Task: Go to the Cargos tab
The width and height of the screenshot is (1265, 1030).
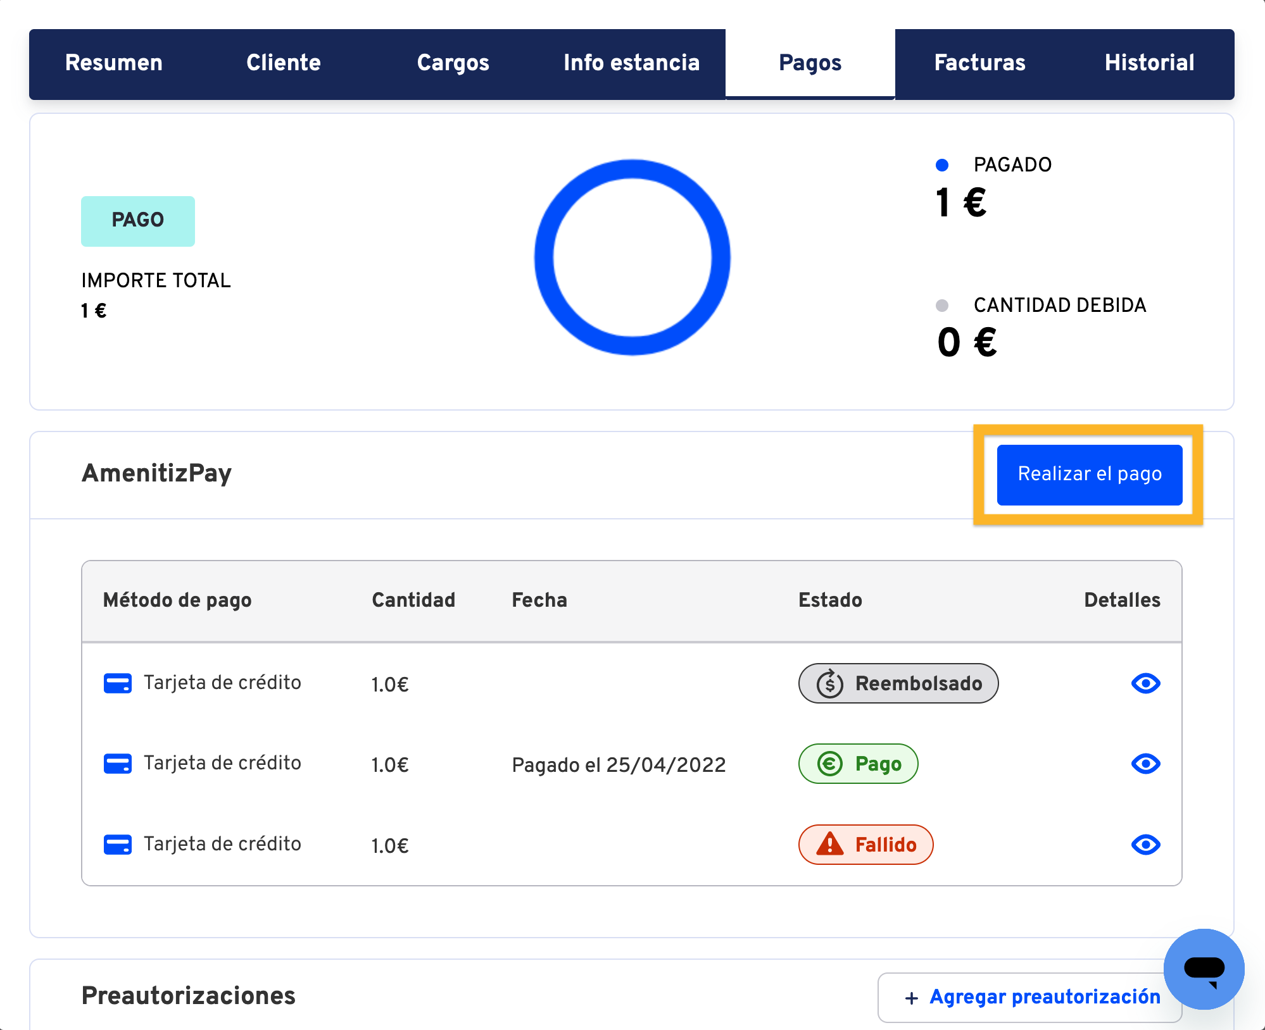Action: coord(453,63)
